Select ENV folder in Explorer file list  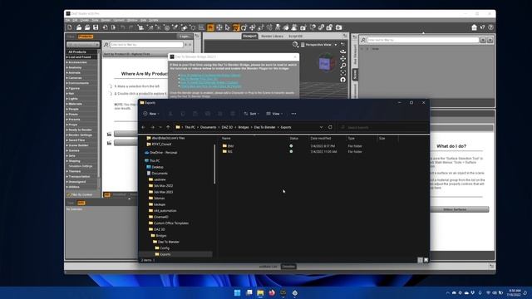(x=228, y=146)
